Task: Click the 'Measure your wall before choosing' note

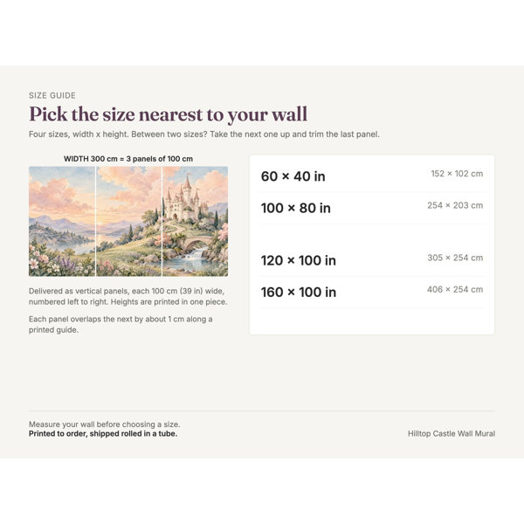Action: pos(104,424)
